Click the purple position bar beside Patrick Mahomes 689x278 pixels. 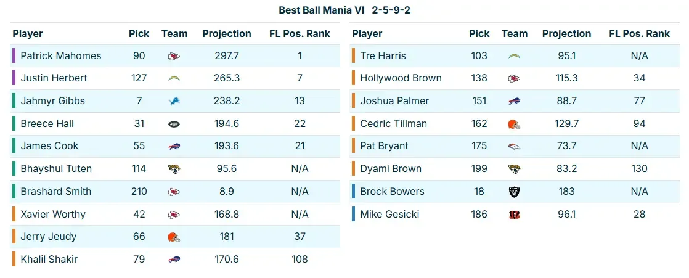click(x=14, y=56)
